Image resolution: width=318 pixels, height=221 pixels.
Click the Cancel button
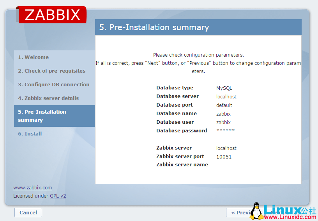(28, 212)
